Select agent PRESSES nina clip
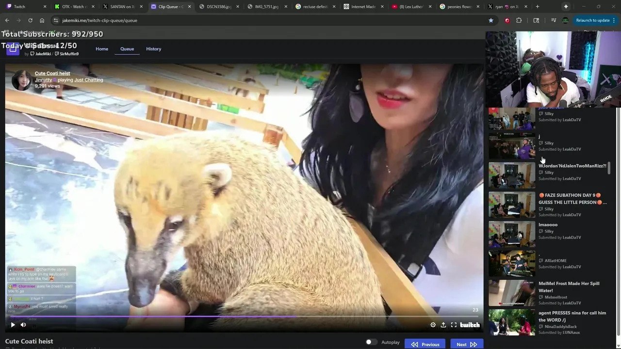The height and width of the screenshot is (349, 621). pos(548,322)
